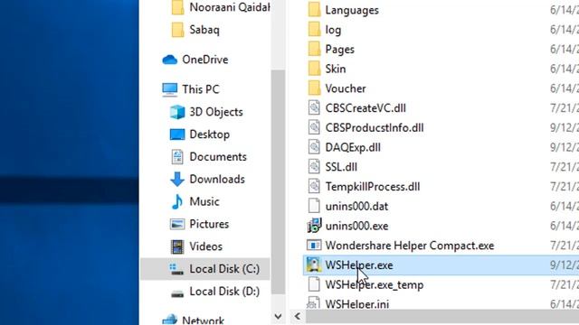Click the Desktop icon in navigation pane

click(x=177, y=135)
